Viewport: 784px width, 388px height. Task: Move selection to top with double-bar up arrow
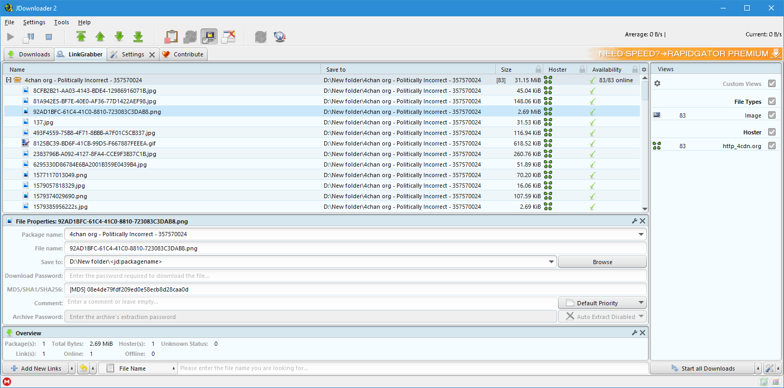pyautogui.click(x=81, y=36)
